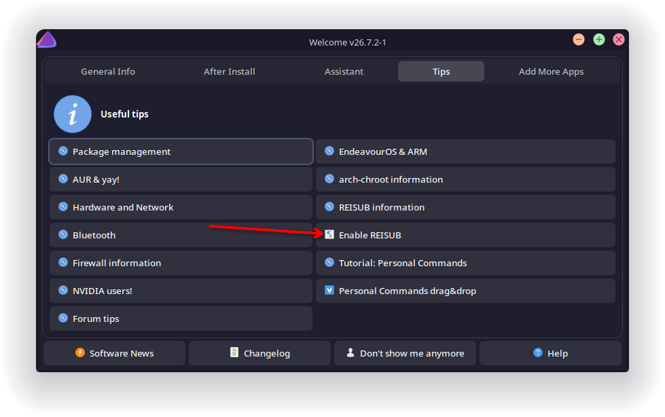Open the Add More Apps tab
Image resolution: width=665 pixels, height=417 pixels.
pos(551,72)
